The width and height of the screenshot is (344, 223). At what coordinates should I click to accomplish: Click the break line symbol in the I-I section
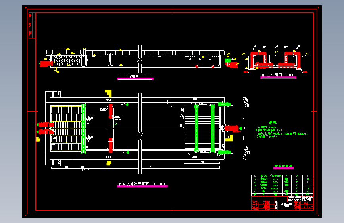[140, 60]
